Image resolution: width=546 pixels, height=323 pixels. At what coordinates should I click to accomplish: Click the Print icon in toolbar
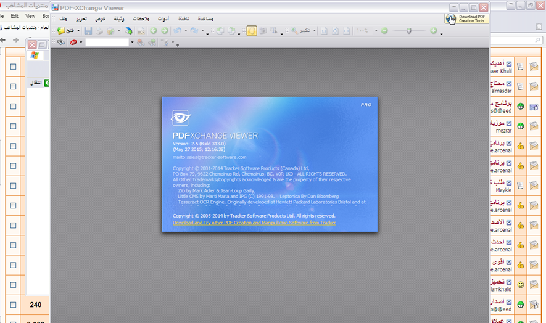(99, 30)
